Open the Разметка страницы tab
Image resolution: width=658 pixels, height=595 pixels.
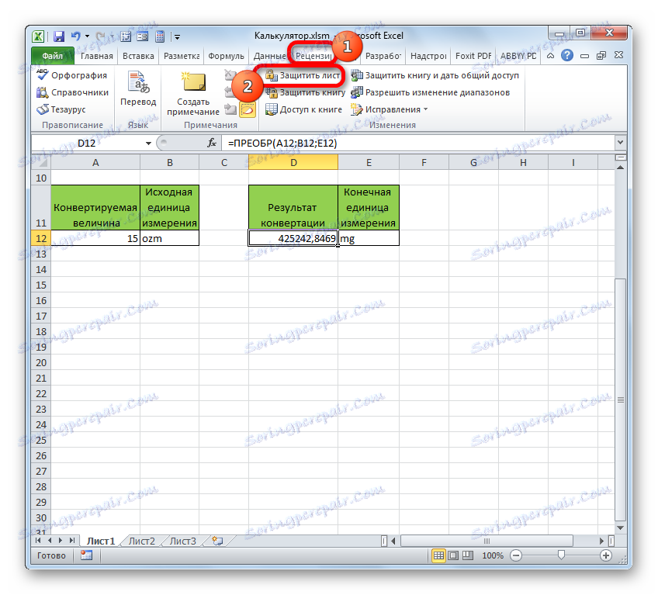click(182, 56)
